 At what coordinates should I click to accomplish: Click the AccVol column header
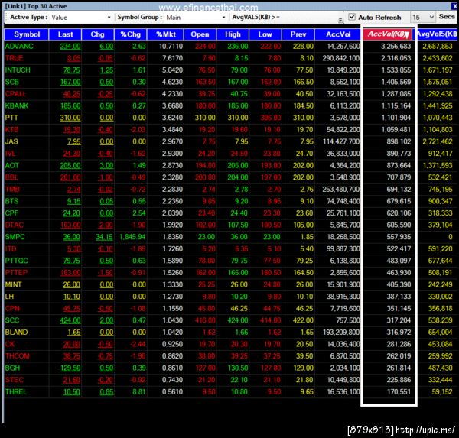click(x=338, y=34)
